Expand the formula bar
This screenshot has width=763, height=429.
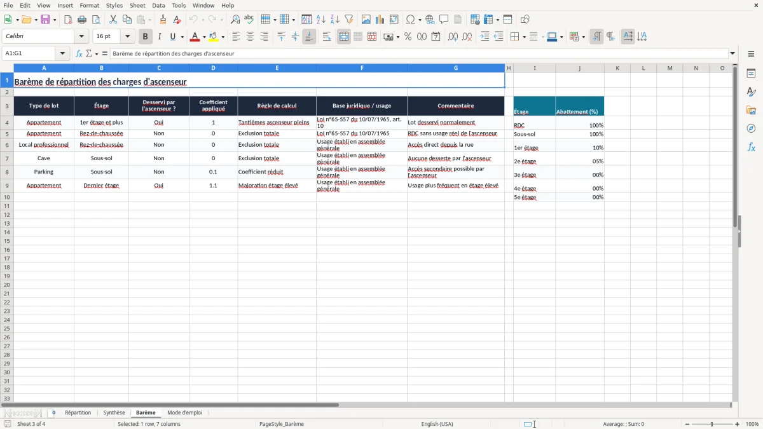click(732, 53)
